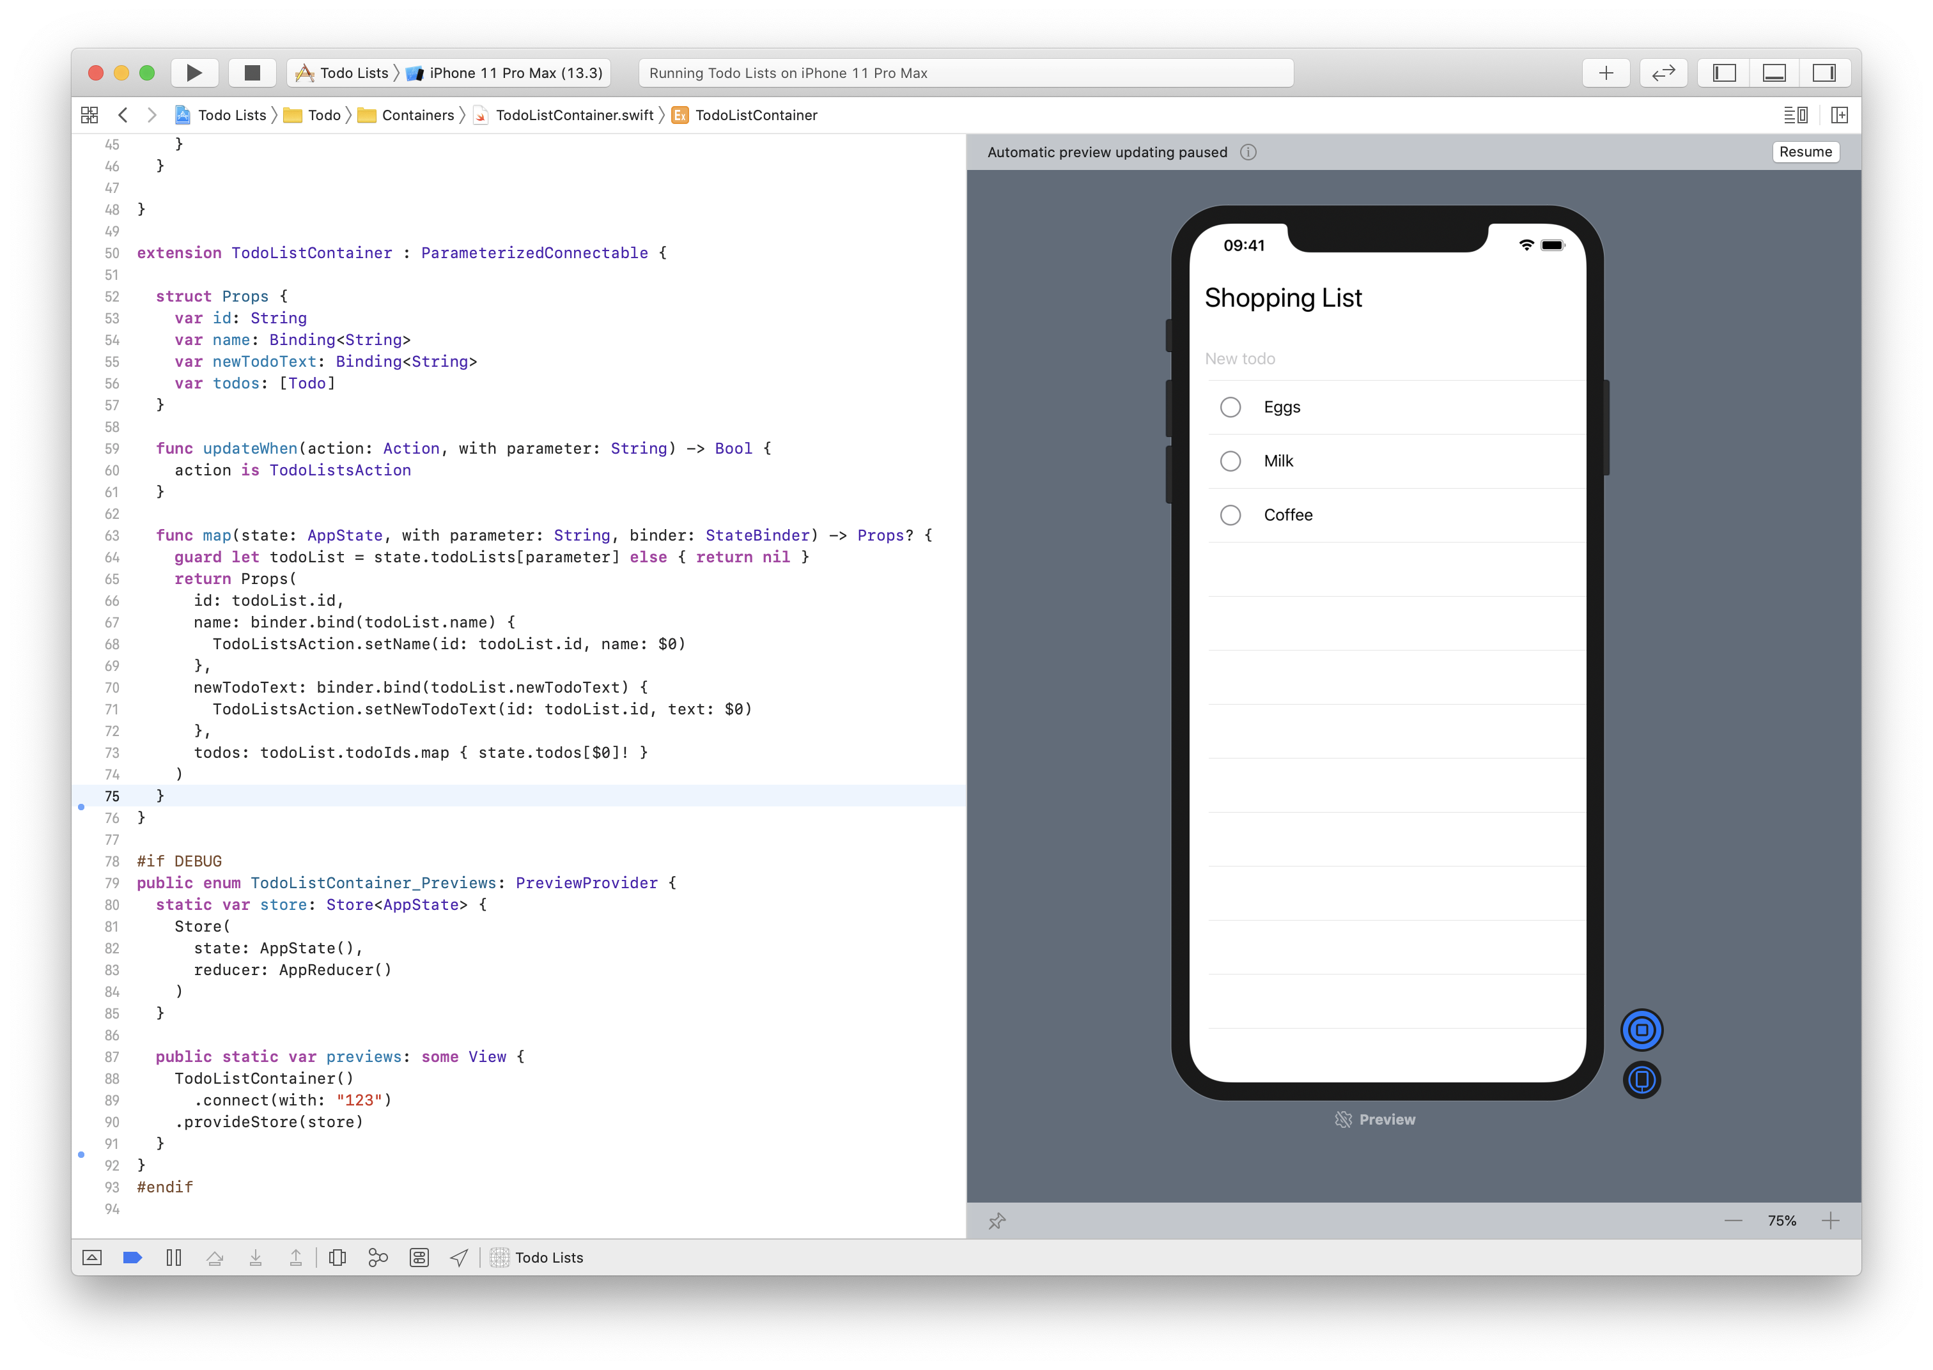Viewport: 1933px width, 1370px height.
Task: Zoom in preview with plus button
Action: (x=1830, y=1220)
